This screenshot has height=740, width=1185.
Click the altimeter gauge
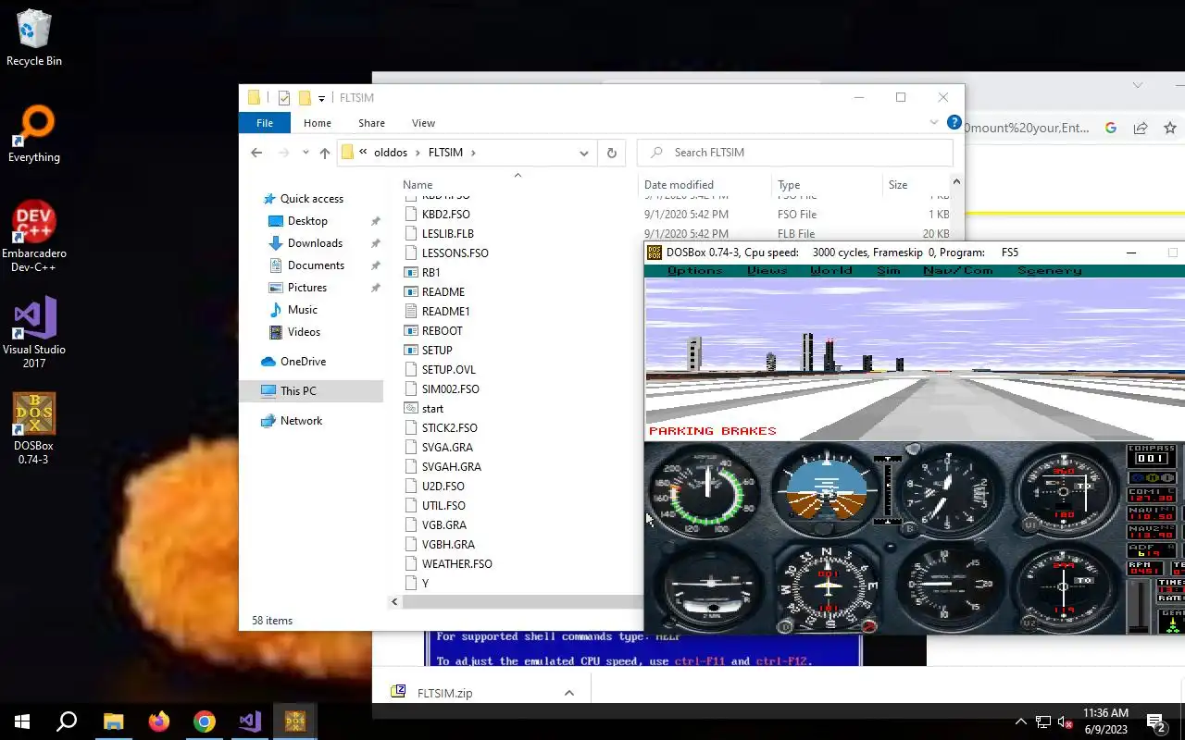tap(948, 490)
